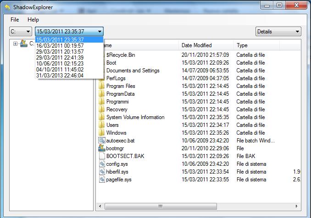Click the ProgramData folder icon
311x218 pixels.
click(x=101, y=93)
